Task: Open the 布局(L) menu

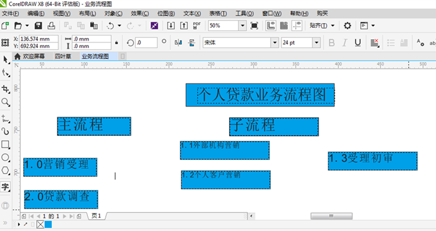Action: click(x=87, y=13)
